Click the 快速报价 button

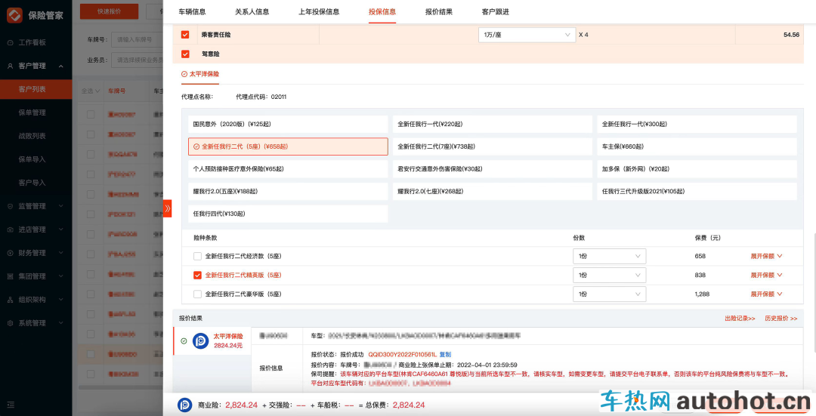coord(110,11)
